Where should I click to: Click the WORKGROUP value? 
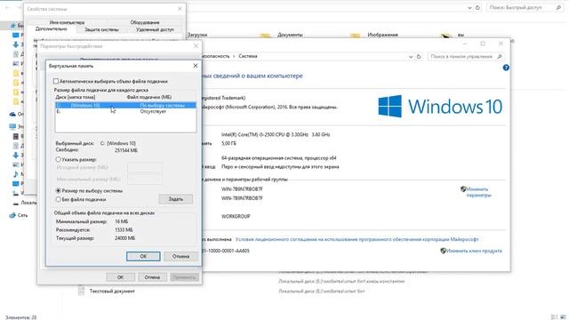pyautogui.click(x=236, y=216)
